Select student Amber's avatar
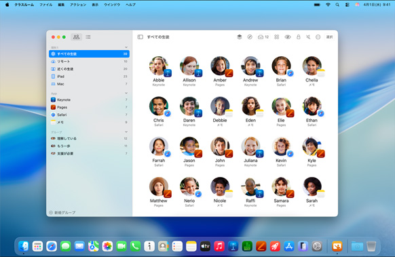 tap(220, 66)
